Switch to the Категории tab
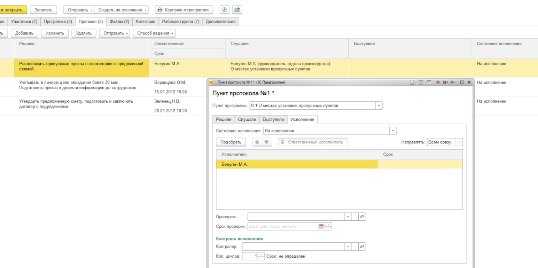This screenshot has height=268, width=538. pos(145,22)
